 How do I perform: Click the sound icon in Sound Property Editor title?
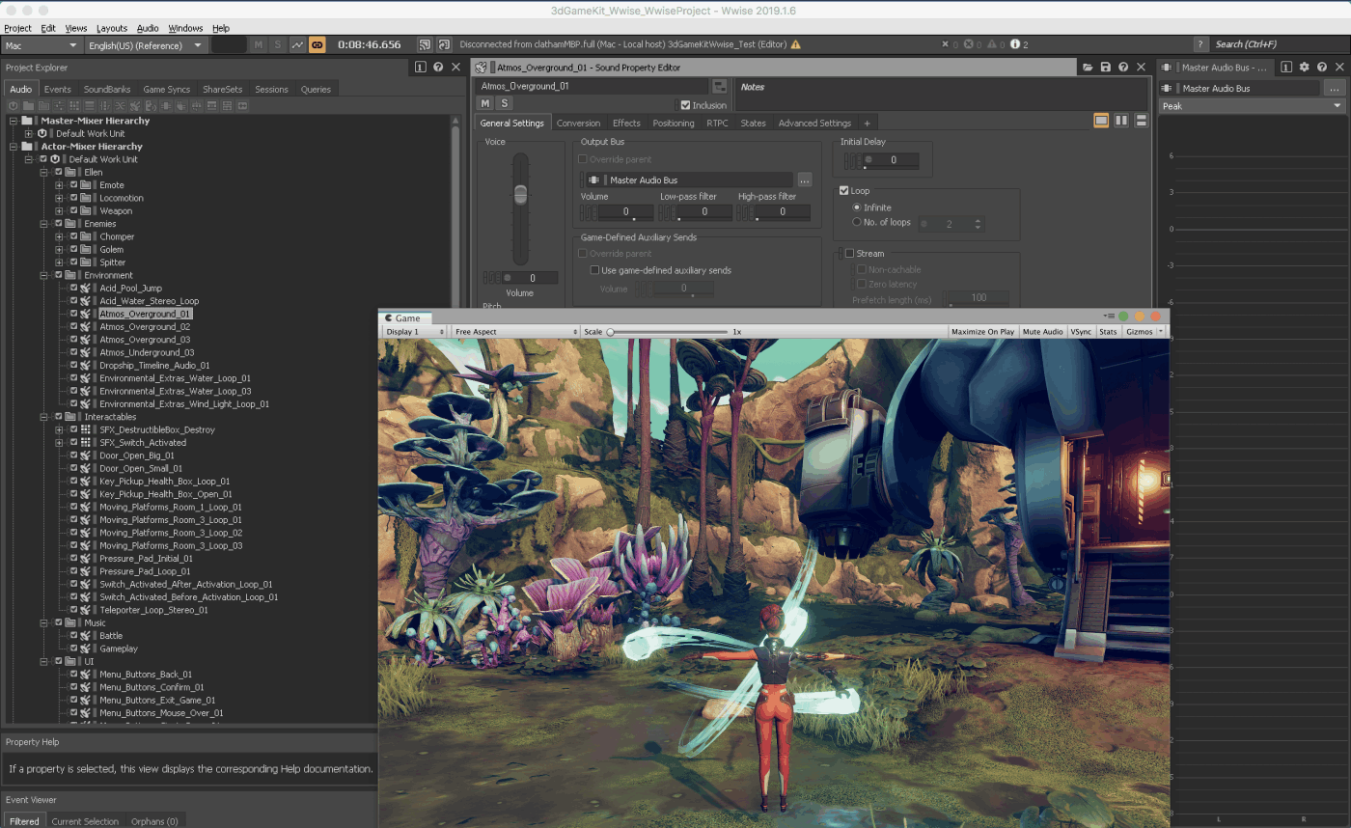[481, 68]
